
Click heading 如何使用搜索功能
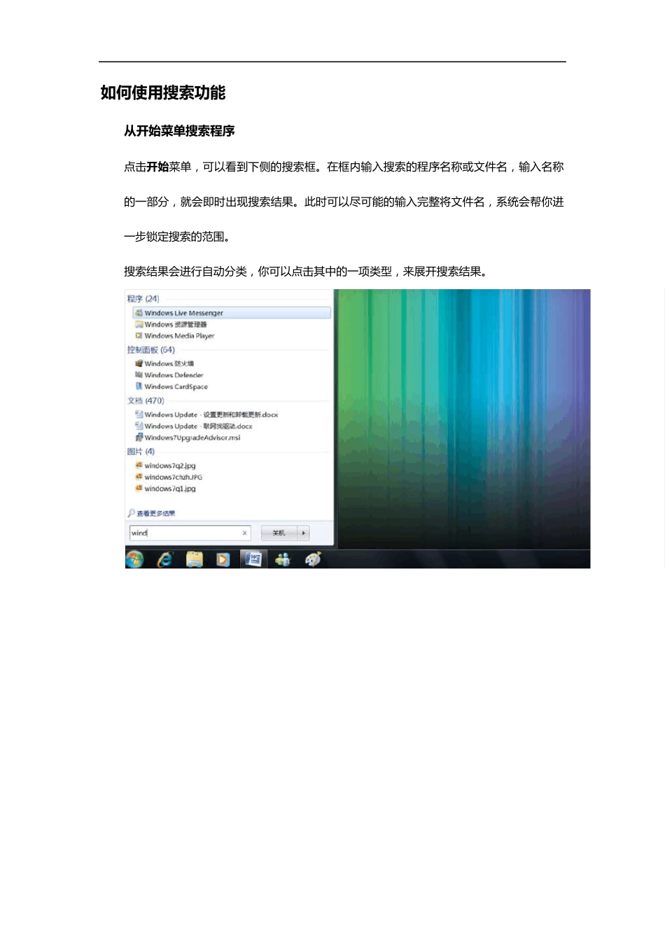pos(163,92)
